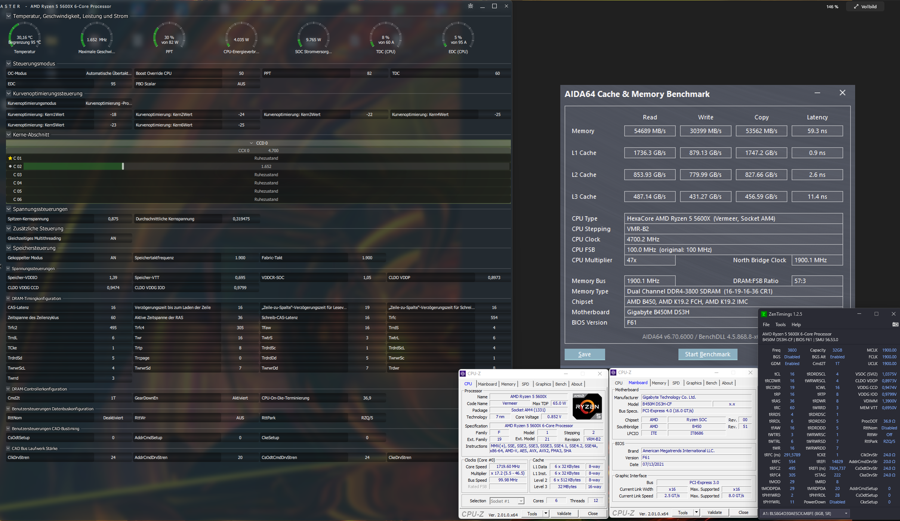
Task: Open Graphics tab in CPU-Z Motherboard window
Action: click(x=694, y=383)
